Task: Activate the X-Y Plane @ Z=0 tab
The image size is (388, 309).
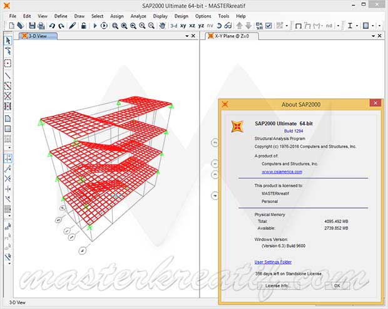Action: 232,36
